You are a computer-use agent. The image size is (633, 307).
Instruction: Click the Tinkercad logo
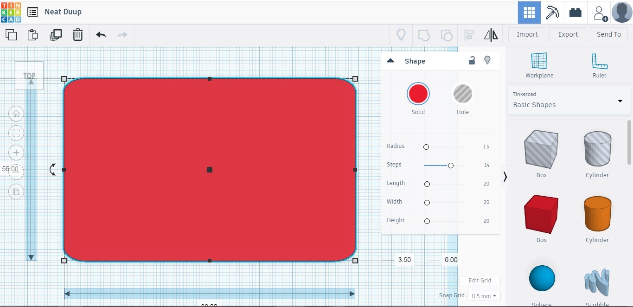(x=11, y=12)
